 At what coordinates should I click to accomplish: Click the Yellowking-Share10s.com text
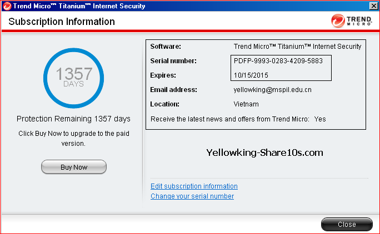(x=264, y=152)
